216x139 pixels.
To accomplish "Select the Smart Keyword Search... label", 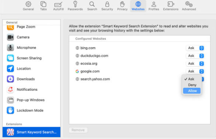I will [36, 132].
